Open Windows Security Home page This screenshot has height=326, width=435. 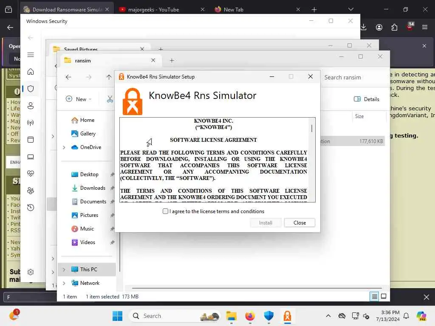(31, 72)
